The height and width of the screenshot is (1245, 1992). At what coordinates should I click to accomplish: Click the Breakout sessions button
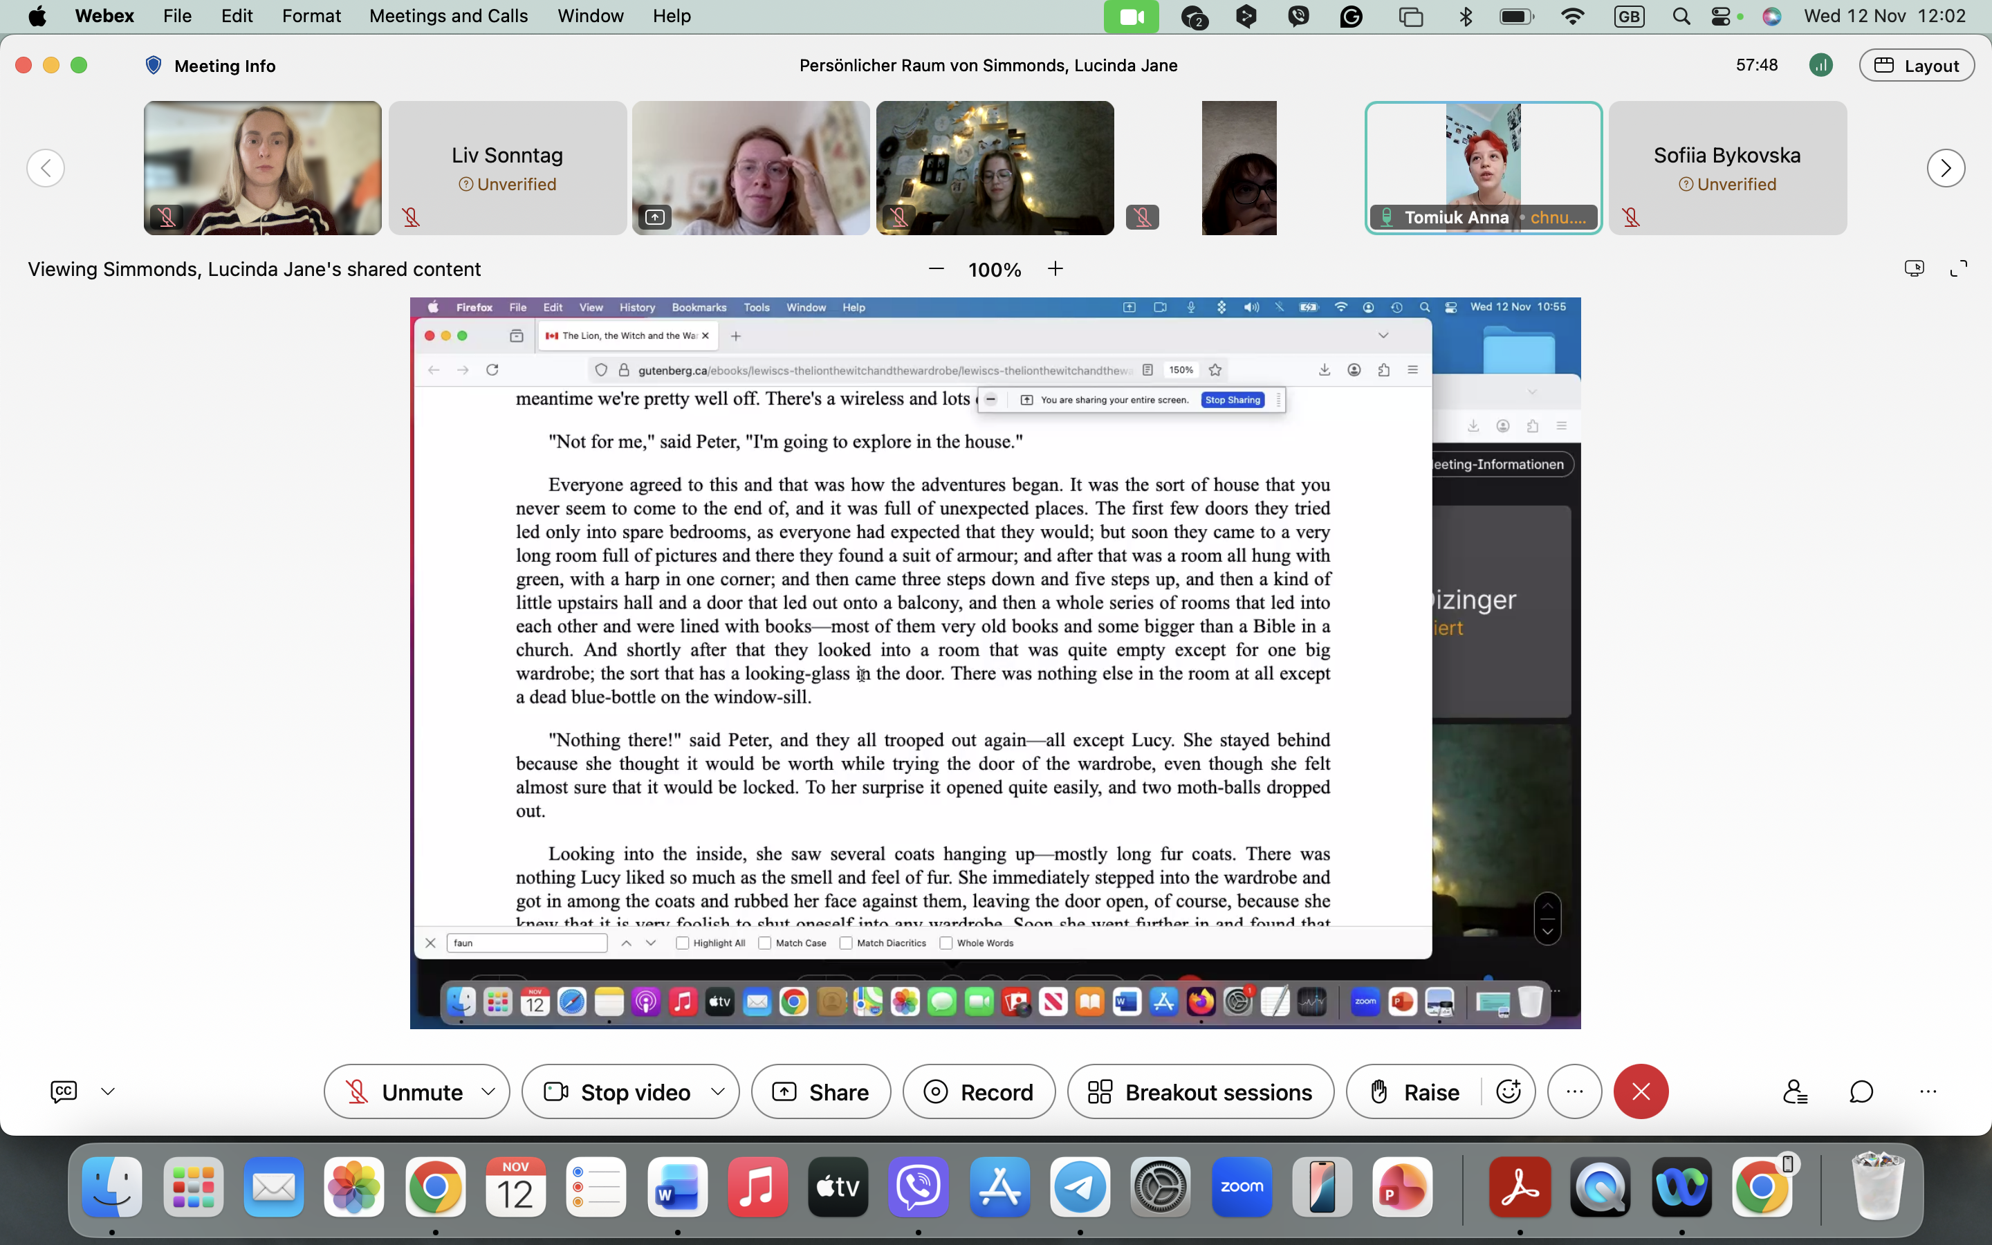click(1200, 1092)
